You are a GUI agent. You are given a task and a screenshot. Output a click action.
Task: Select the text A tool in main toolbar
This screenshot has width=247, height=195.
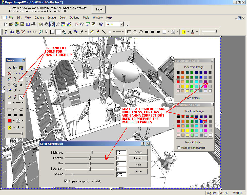tap(70, 32)
